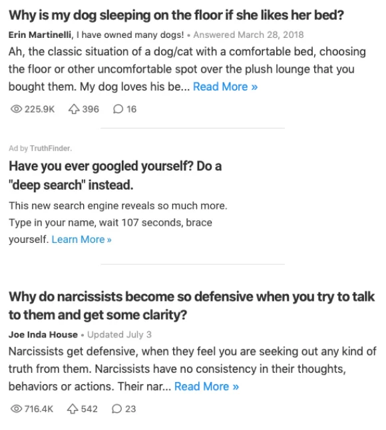386x430 pixels.
Task: Click Read More on dog bed answer
Action: click(226, 87)
